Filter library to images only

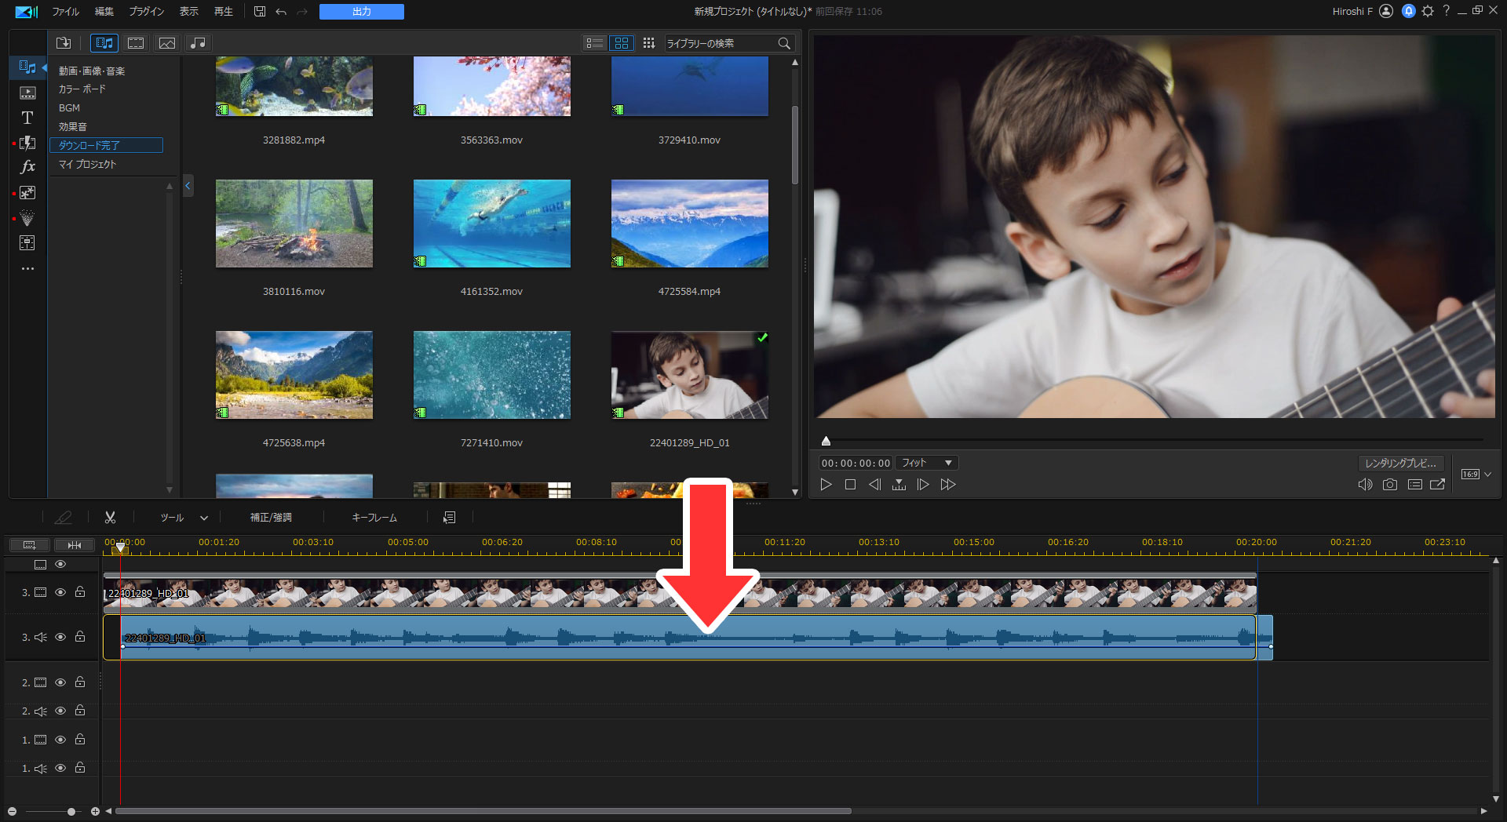(x=167, y=43)
